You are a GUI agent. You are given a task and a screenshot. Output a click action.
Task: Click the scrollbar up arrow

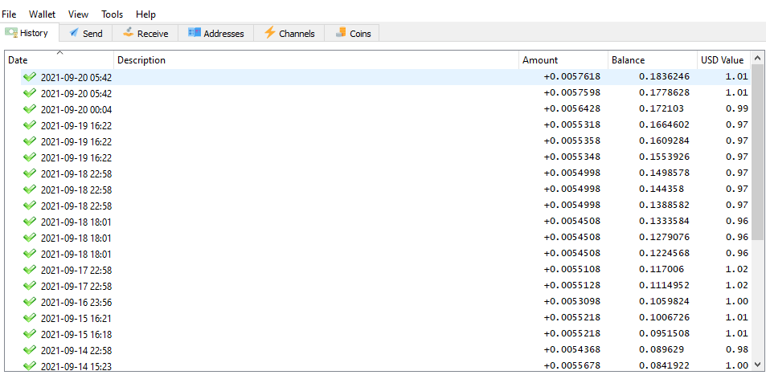pos(758,58)
